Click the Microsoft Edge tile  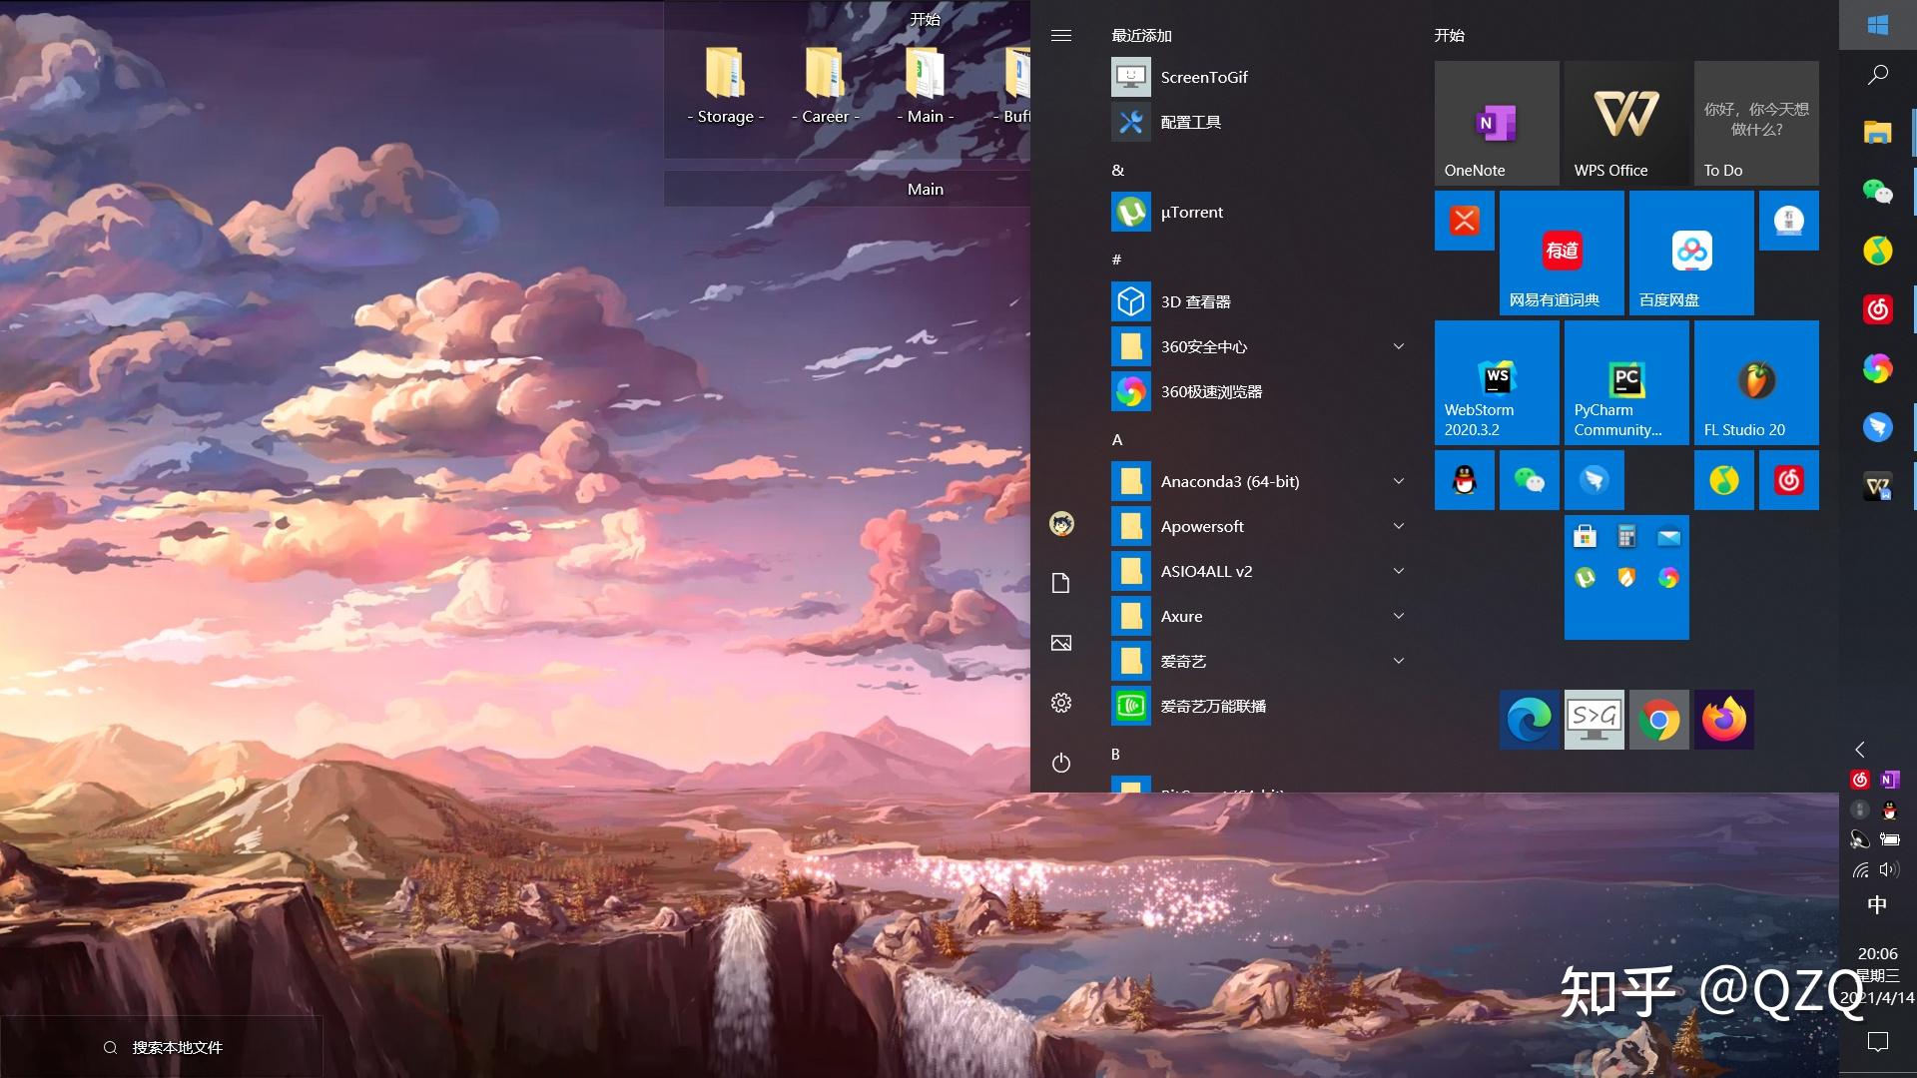pyautogui.click(x=1528, y=719)
